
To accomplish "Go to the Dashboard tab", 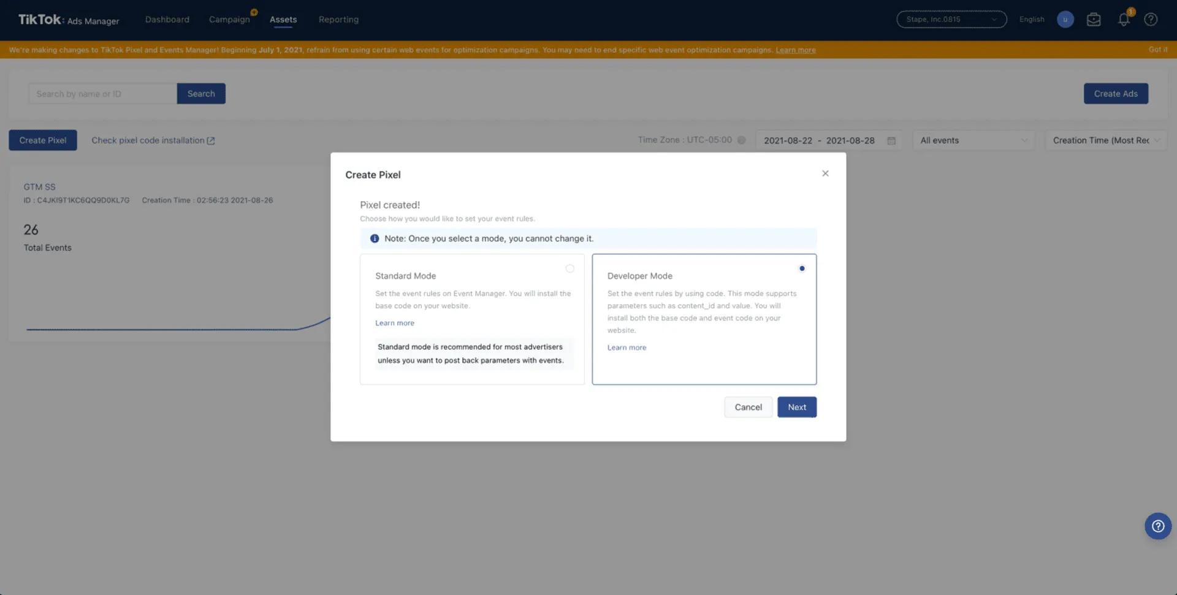I will [x=167, y=20].
